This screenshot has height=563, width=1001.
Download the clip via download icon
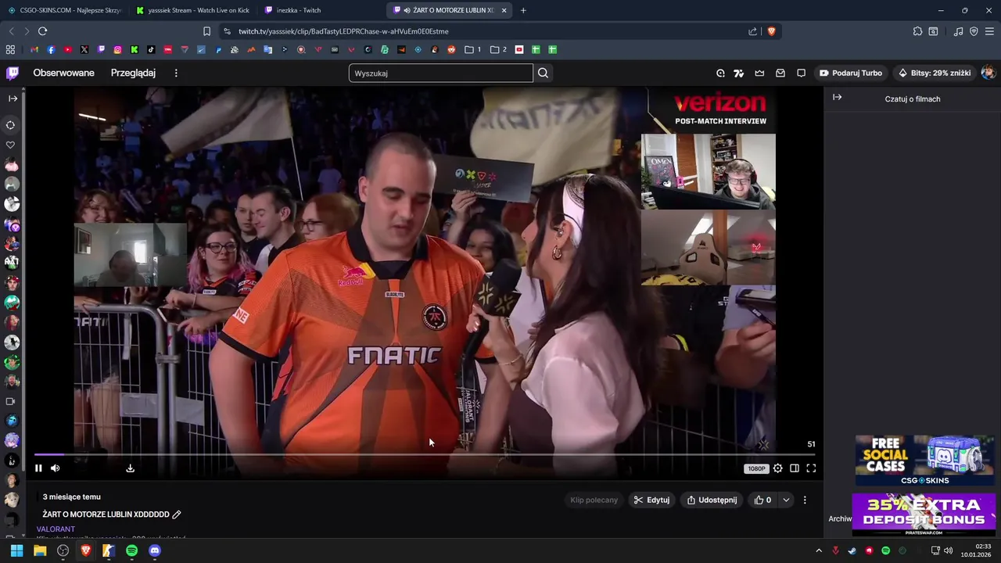coord(131,468)
